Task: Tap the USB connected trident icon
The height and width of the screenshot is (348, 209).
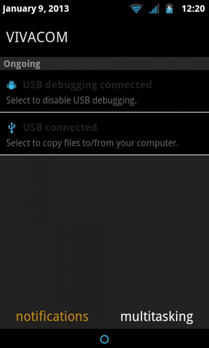Action: pyautogui.click(x=11, y=128)
